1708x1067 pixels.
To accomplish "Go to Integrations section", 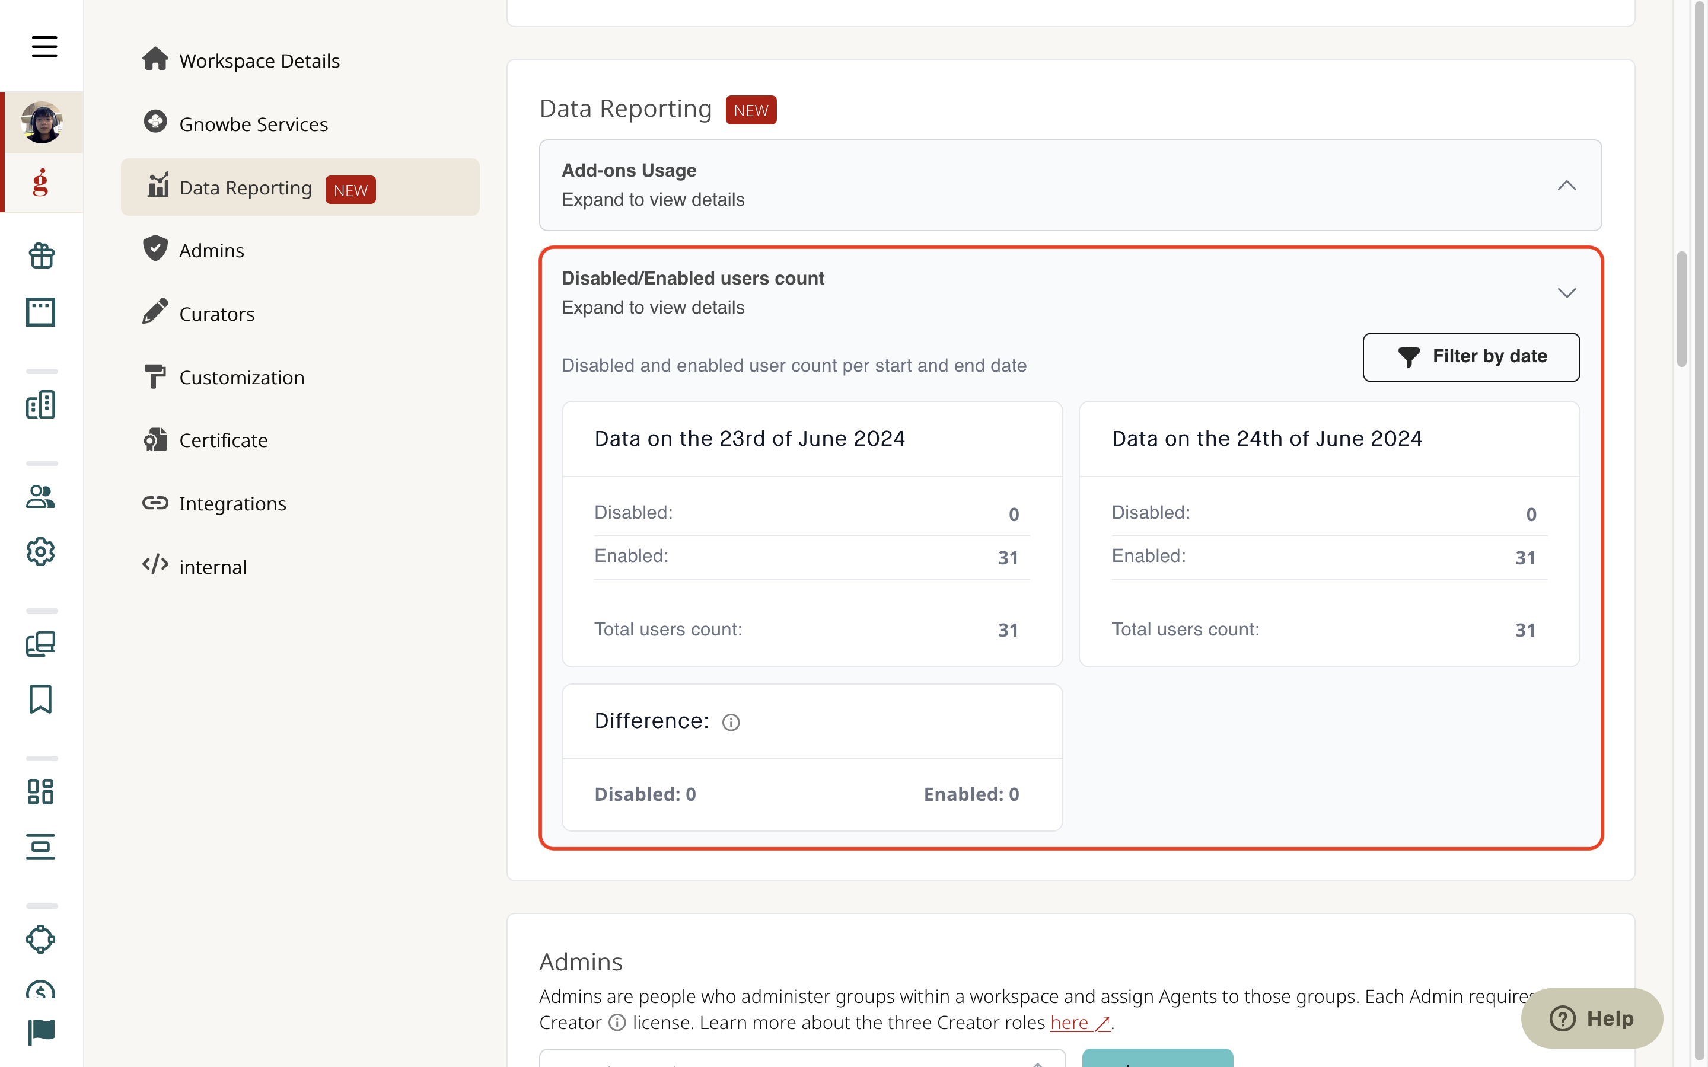I will tap(300, 503).
